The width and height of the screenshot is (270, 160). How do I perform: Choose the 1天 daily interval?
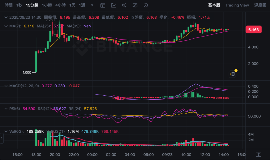tap(72, 5)
